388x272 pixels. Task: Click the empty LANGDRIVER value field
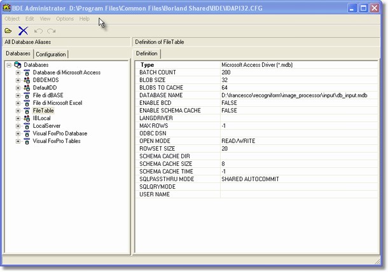299,118
